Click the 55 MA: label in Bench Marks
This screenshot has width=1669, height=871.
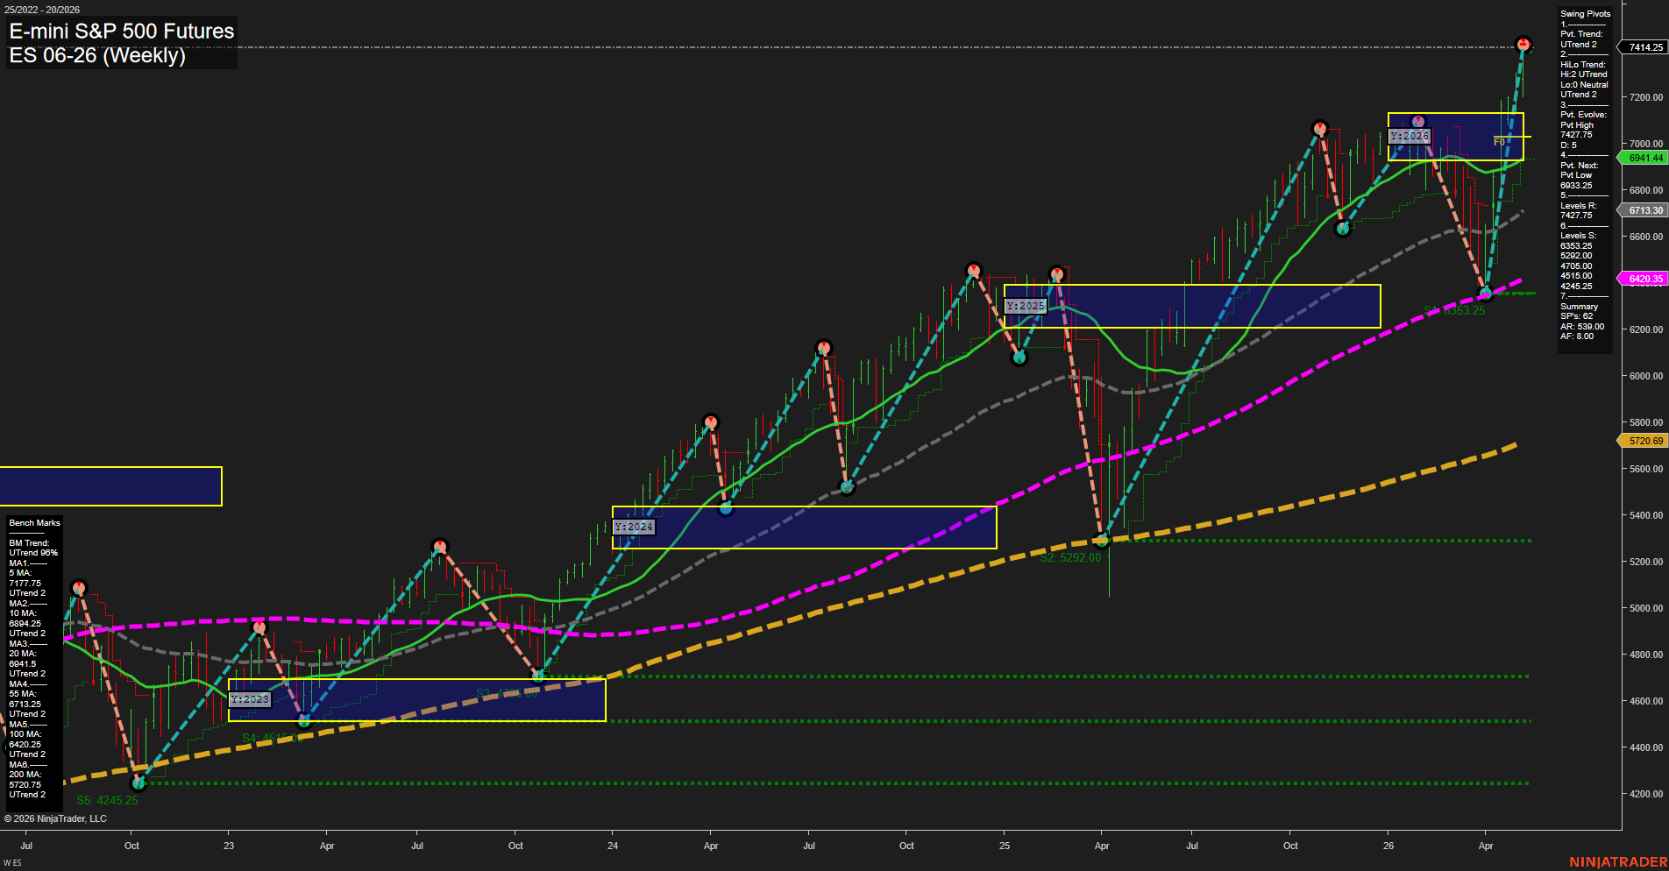(22, 694)
